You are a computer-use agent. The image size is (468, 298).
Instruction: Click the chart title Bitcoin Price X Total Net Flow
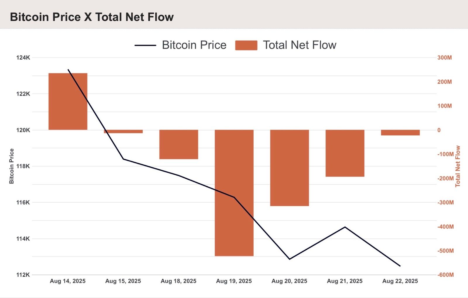92,17
